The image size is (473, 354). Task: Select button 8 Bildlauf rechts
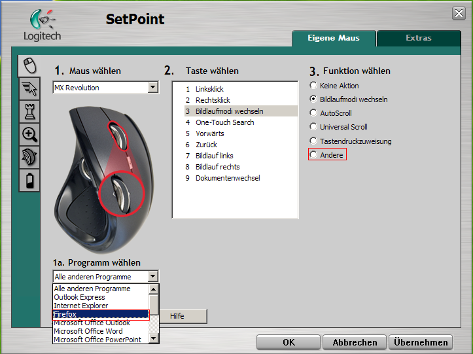(241, 167)
